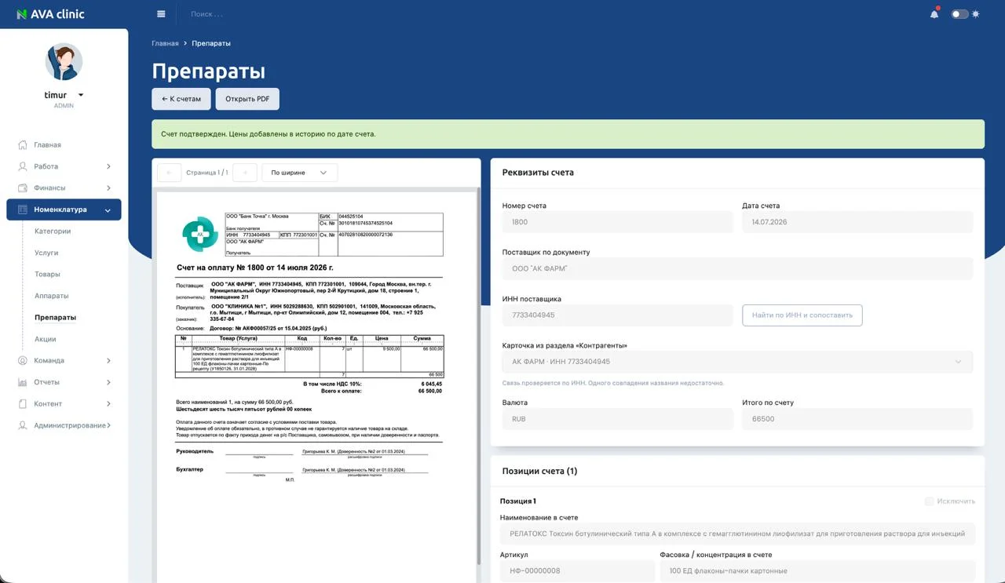Click the Открыть PDF button
1005x583 pixels.
click(247, 99)
